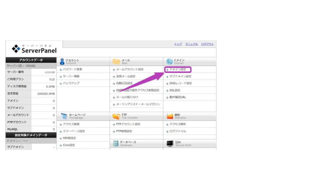Open メールアカウント設定
This screenshot has height=175, width=311.
click(x=130, y=70)
